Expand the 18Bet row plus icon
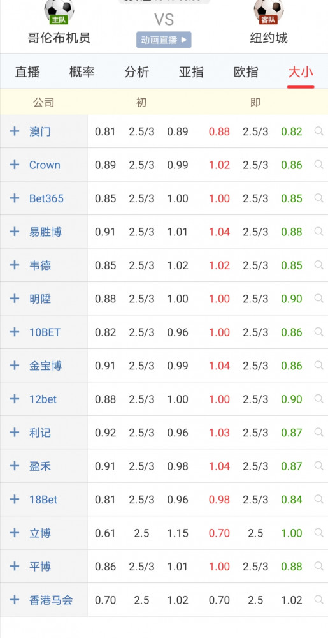This screenshot has height=638, width=328. tap(15, 500)
